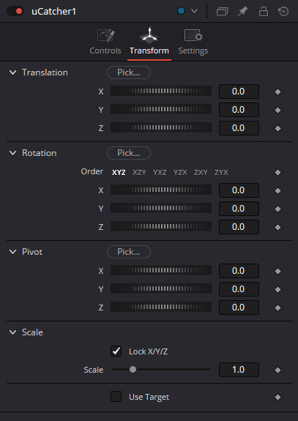This screenshot has width=298, height=421.
Task: Click the Rotation X thumbwheel
Action: click(x=161, y=190)
